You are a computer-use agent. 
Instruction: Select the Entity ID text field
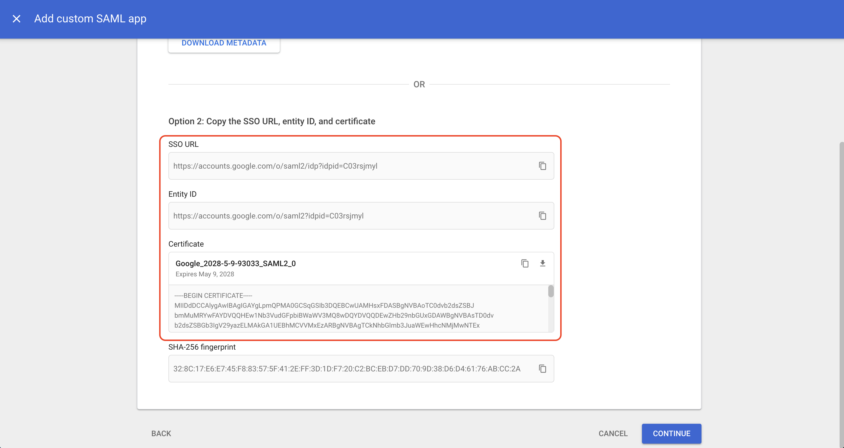[x=361, y=216]
